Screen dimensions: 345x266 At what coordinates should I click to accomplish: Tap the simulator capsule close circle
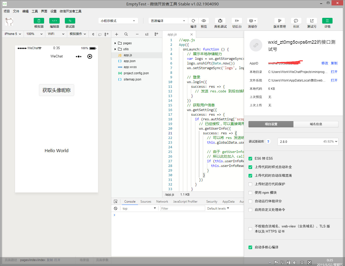(x=90, y=56)
